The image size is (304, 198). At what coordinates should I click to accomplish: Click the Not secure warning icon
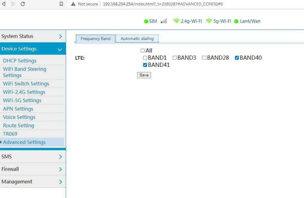[73, 4]
